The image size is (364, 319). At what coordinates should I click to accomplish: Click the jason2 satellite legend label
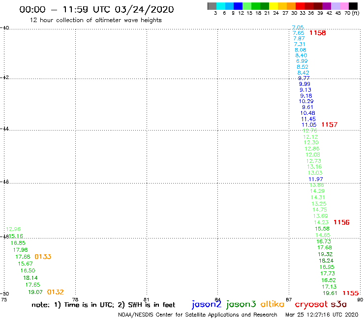(x=207, y=305)
